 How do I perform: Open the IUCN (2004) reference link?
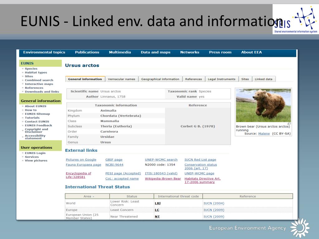(214, 203)
